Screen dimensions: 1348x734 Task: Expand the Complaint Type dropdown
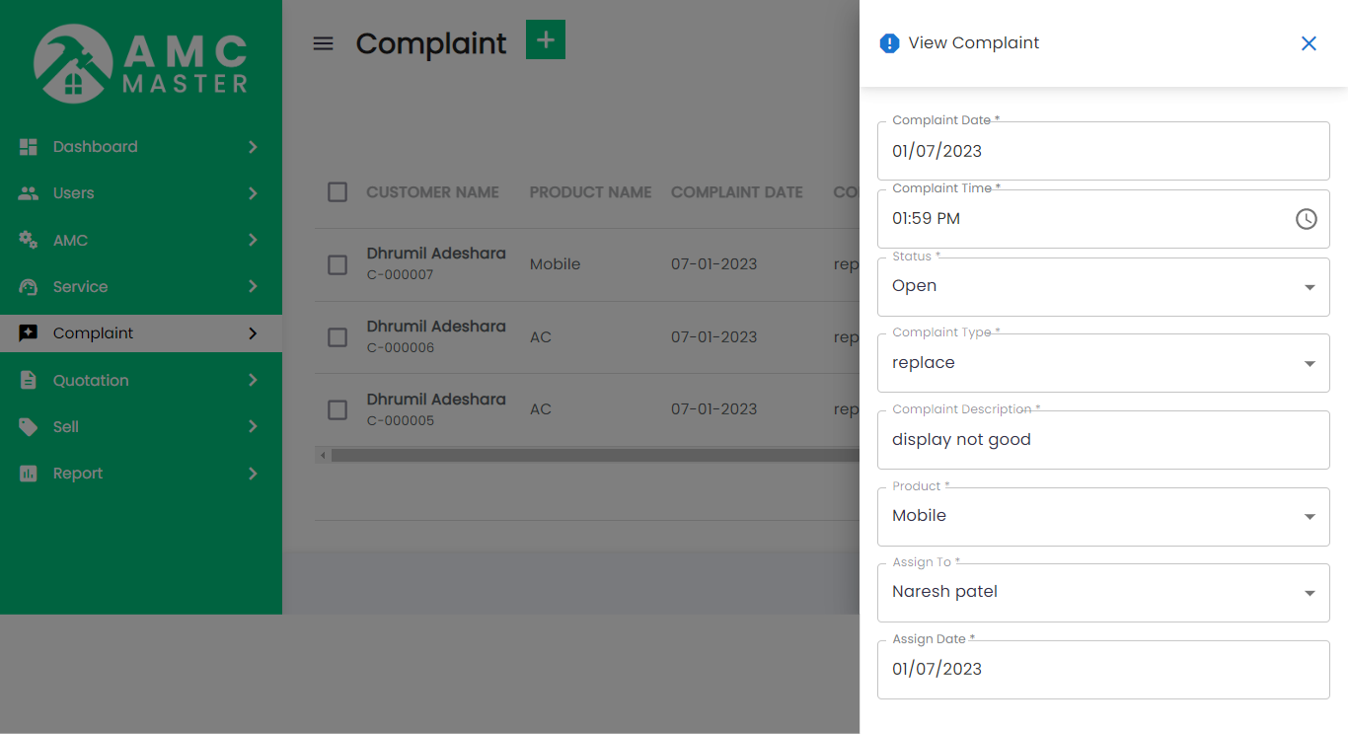[x=1102, y=363]
